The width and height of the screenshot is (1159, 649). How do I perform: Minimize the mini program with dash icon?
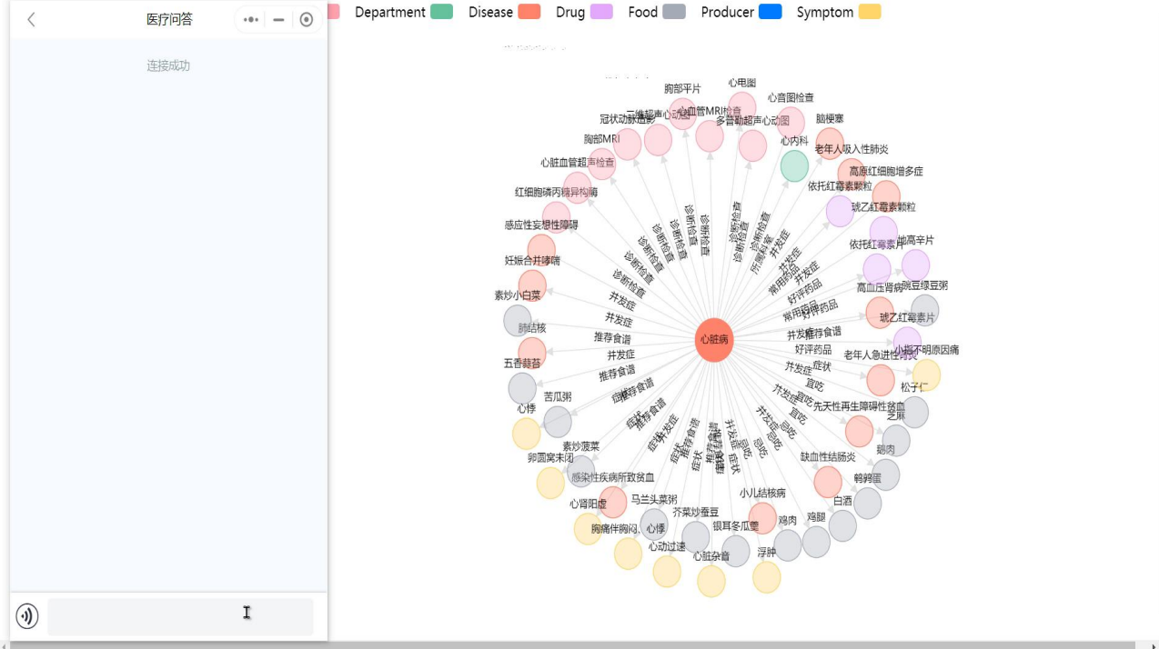(x=278, y=19)
